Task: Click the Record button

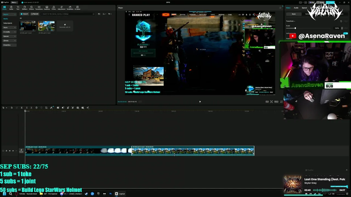Action: tap(35, 14)
